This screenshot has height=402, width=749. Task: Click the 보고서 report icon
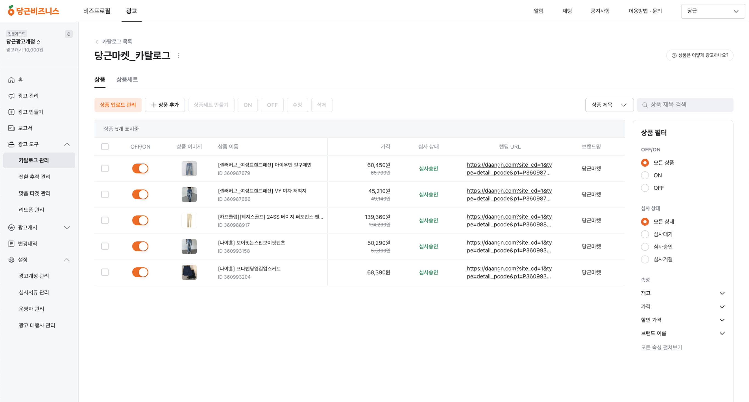[x=11, y=128]
